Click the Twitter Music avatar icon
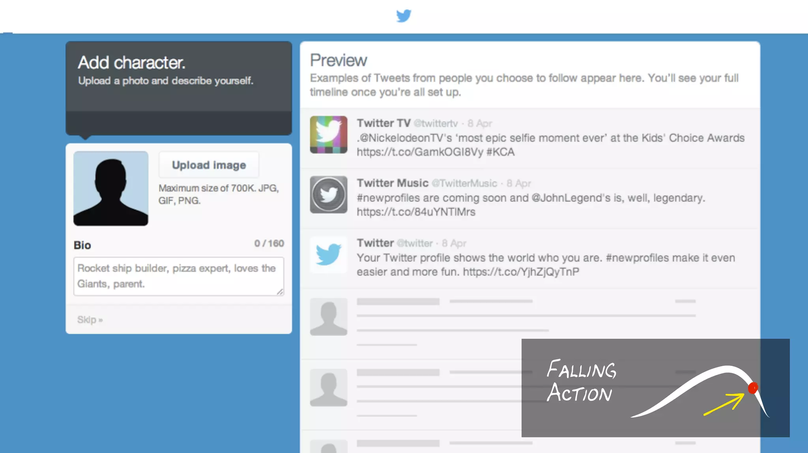Viewport: 808px width, 453px height. [328, 195]
